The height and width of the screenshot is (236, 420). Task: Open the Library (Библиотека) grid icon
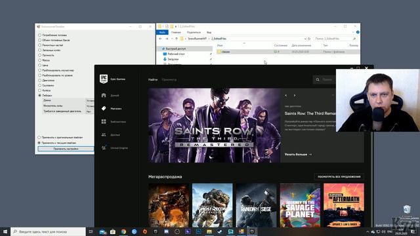[104, 121]
